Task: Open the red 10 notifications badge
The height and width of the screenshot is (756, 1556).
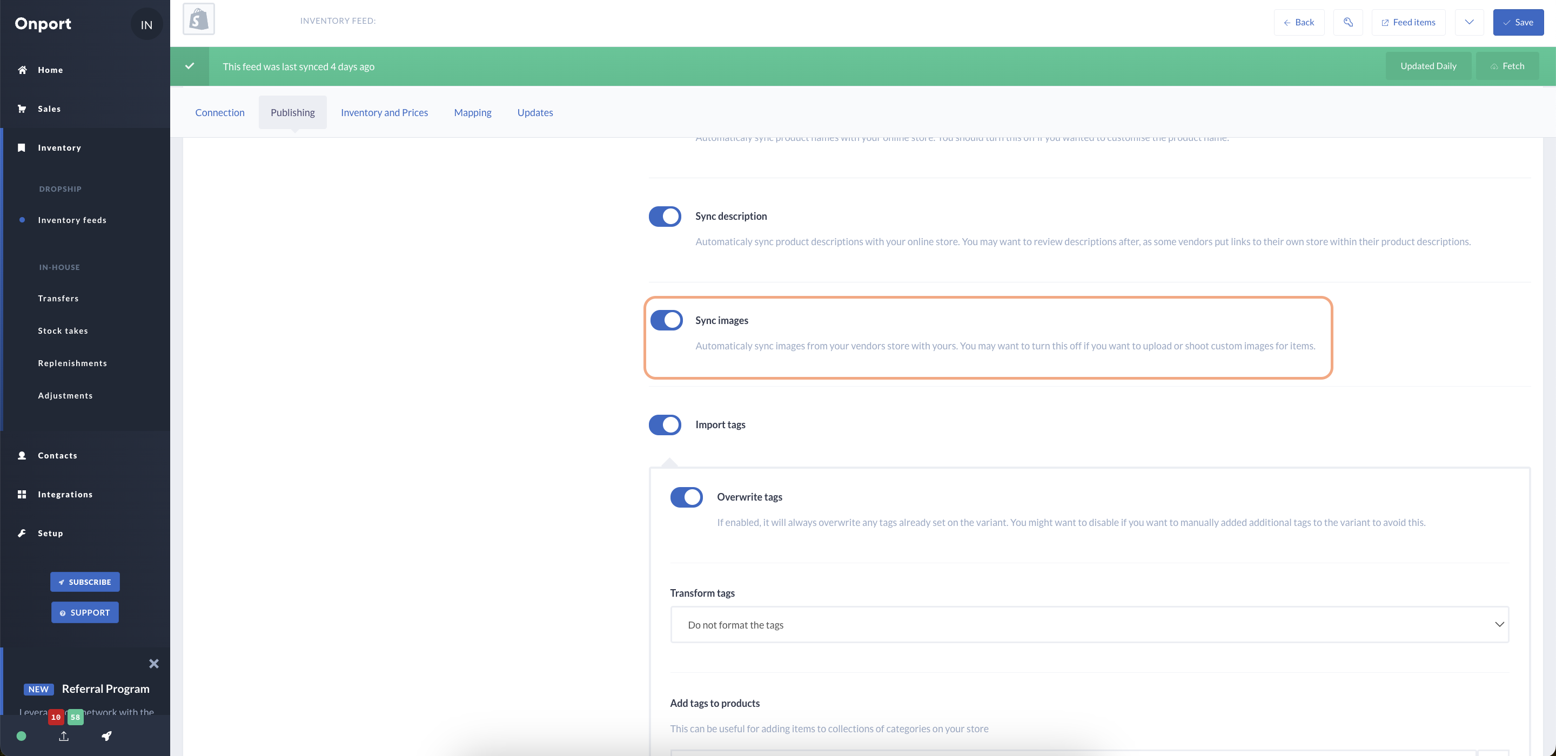Action: point(56,717)
